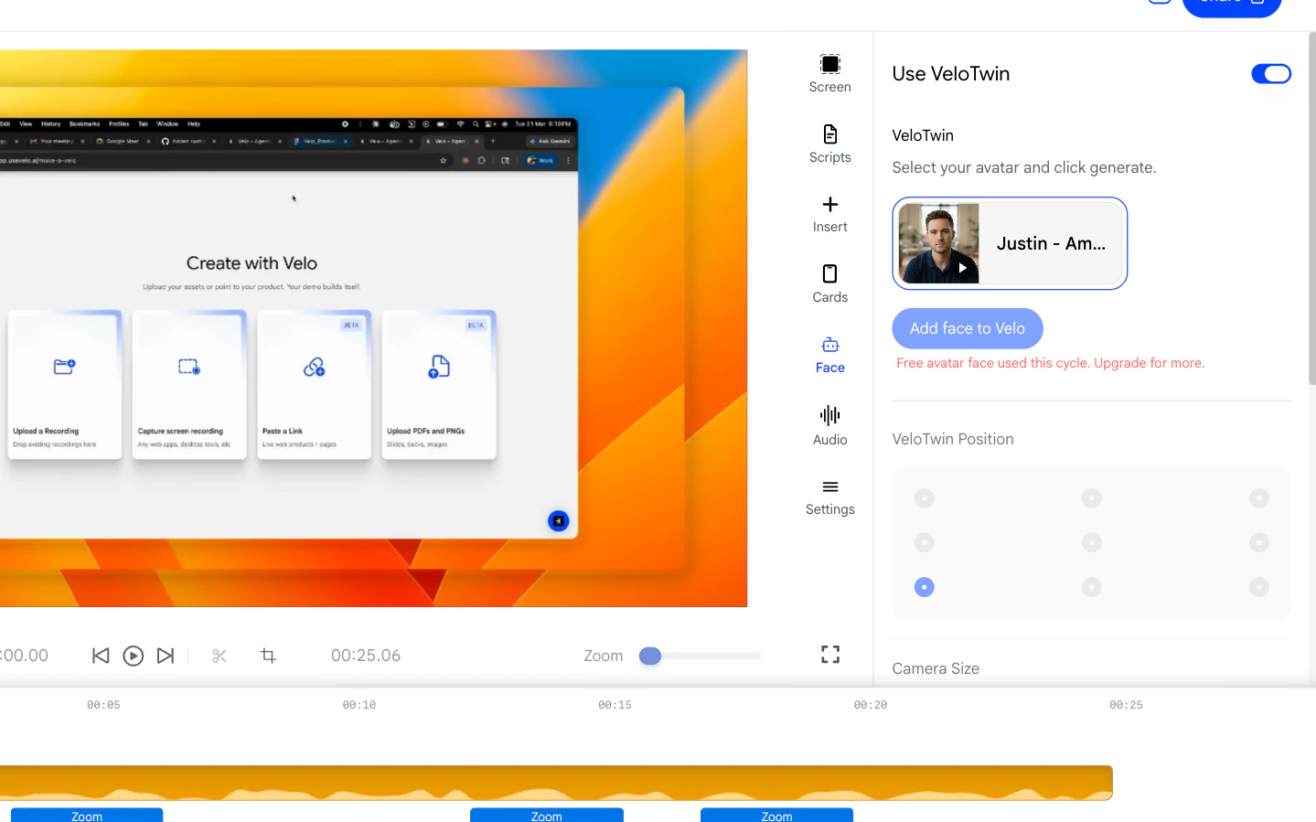Viewport: 1316px width, 822px height.
Task: Click "Select your avatar and click generate." text
Action: click(x=1024, y=167)
